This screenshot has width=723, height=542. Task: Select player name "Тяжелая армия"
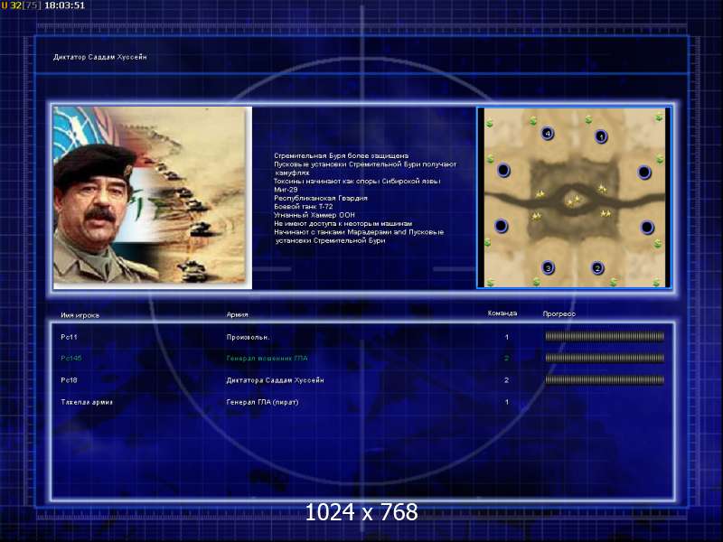(87, 402)
